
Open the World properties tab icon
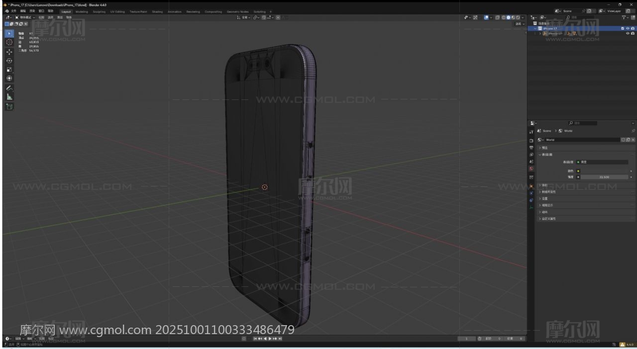pyautogui.click(x=531, y=169)
